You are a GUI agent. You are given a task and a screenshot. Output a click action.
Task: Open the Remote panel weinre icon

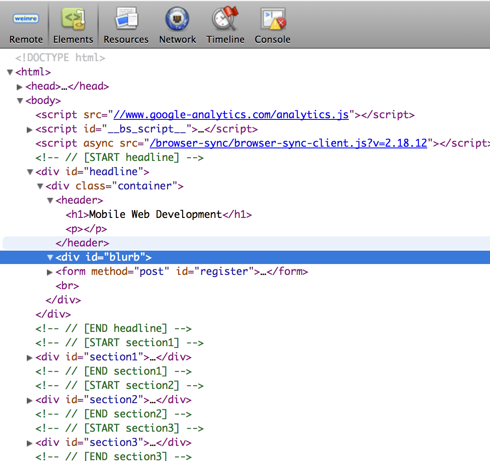[x=26, y=19]
